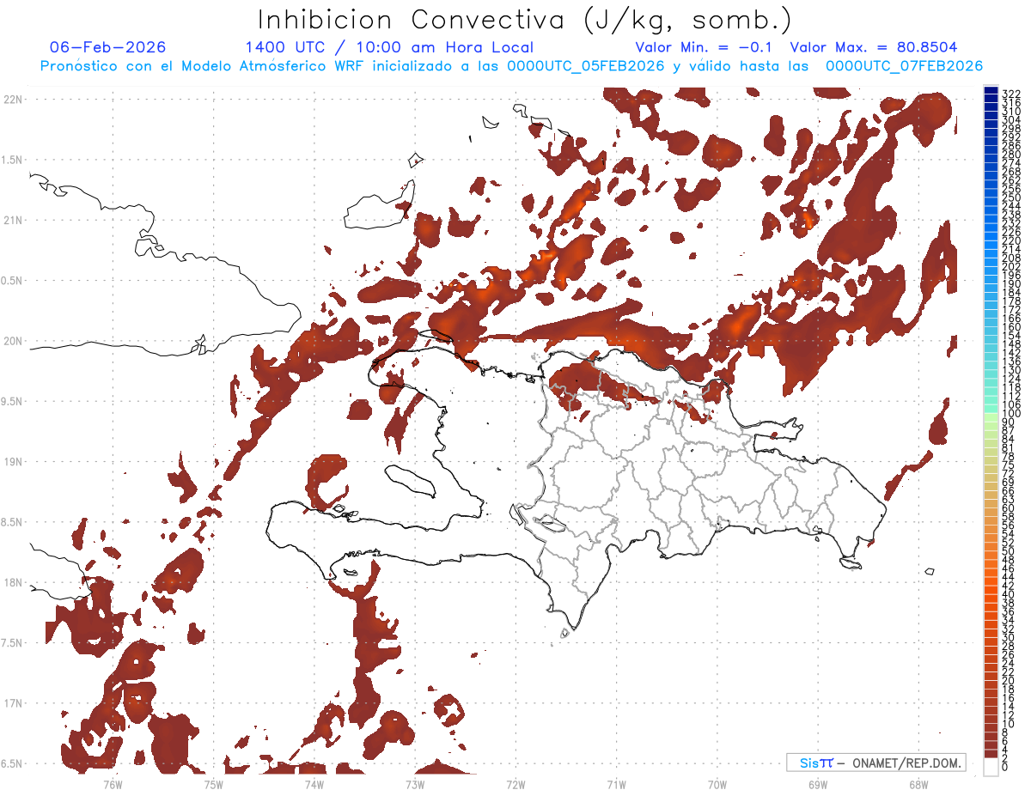Click the '70W' longitude label

click(x=717, y=785)
